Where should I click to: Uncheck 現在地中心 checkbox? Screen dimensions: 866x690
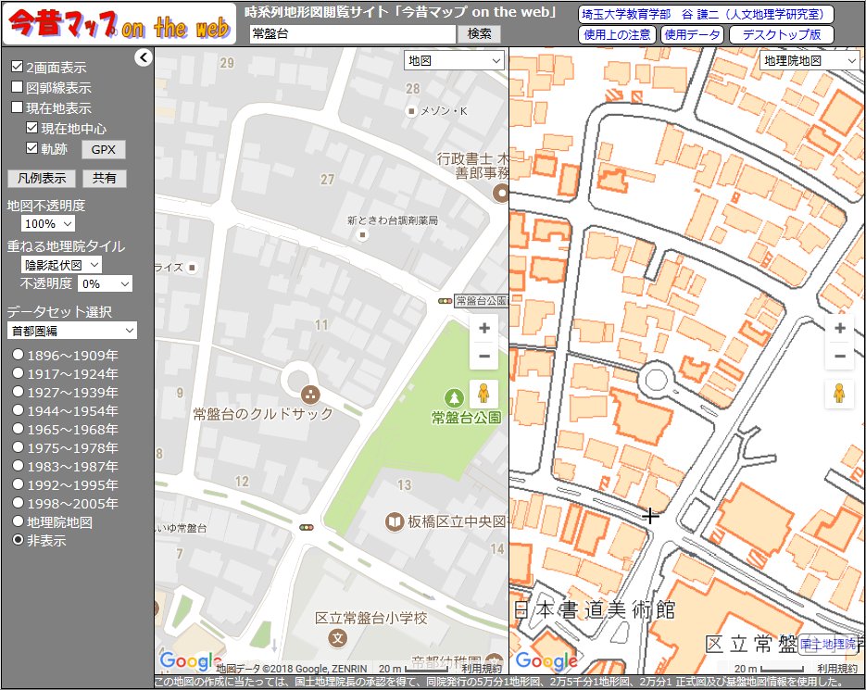click(32, 128)
